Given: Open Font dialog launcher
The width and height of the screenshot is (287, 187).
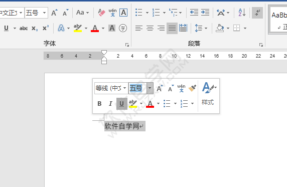Looking at the screenshot, I should [127, 45].
